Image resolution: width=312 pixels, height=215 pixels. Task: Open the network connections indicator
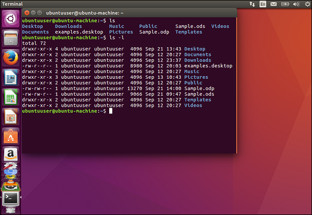click(x=252, y=4)
